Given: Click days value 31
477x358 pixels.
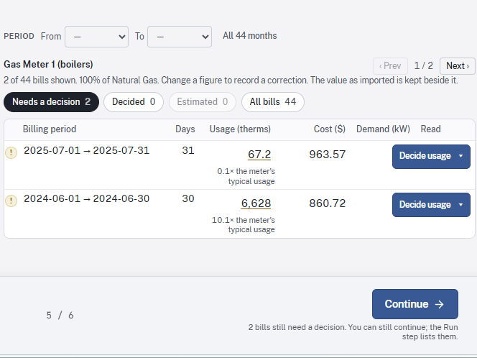Looking at the screenshot, I should (x=188, y=150).
